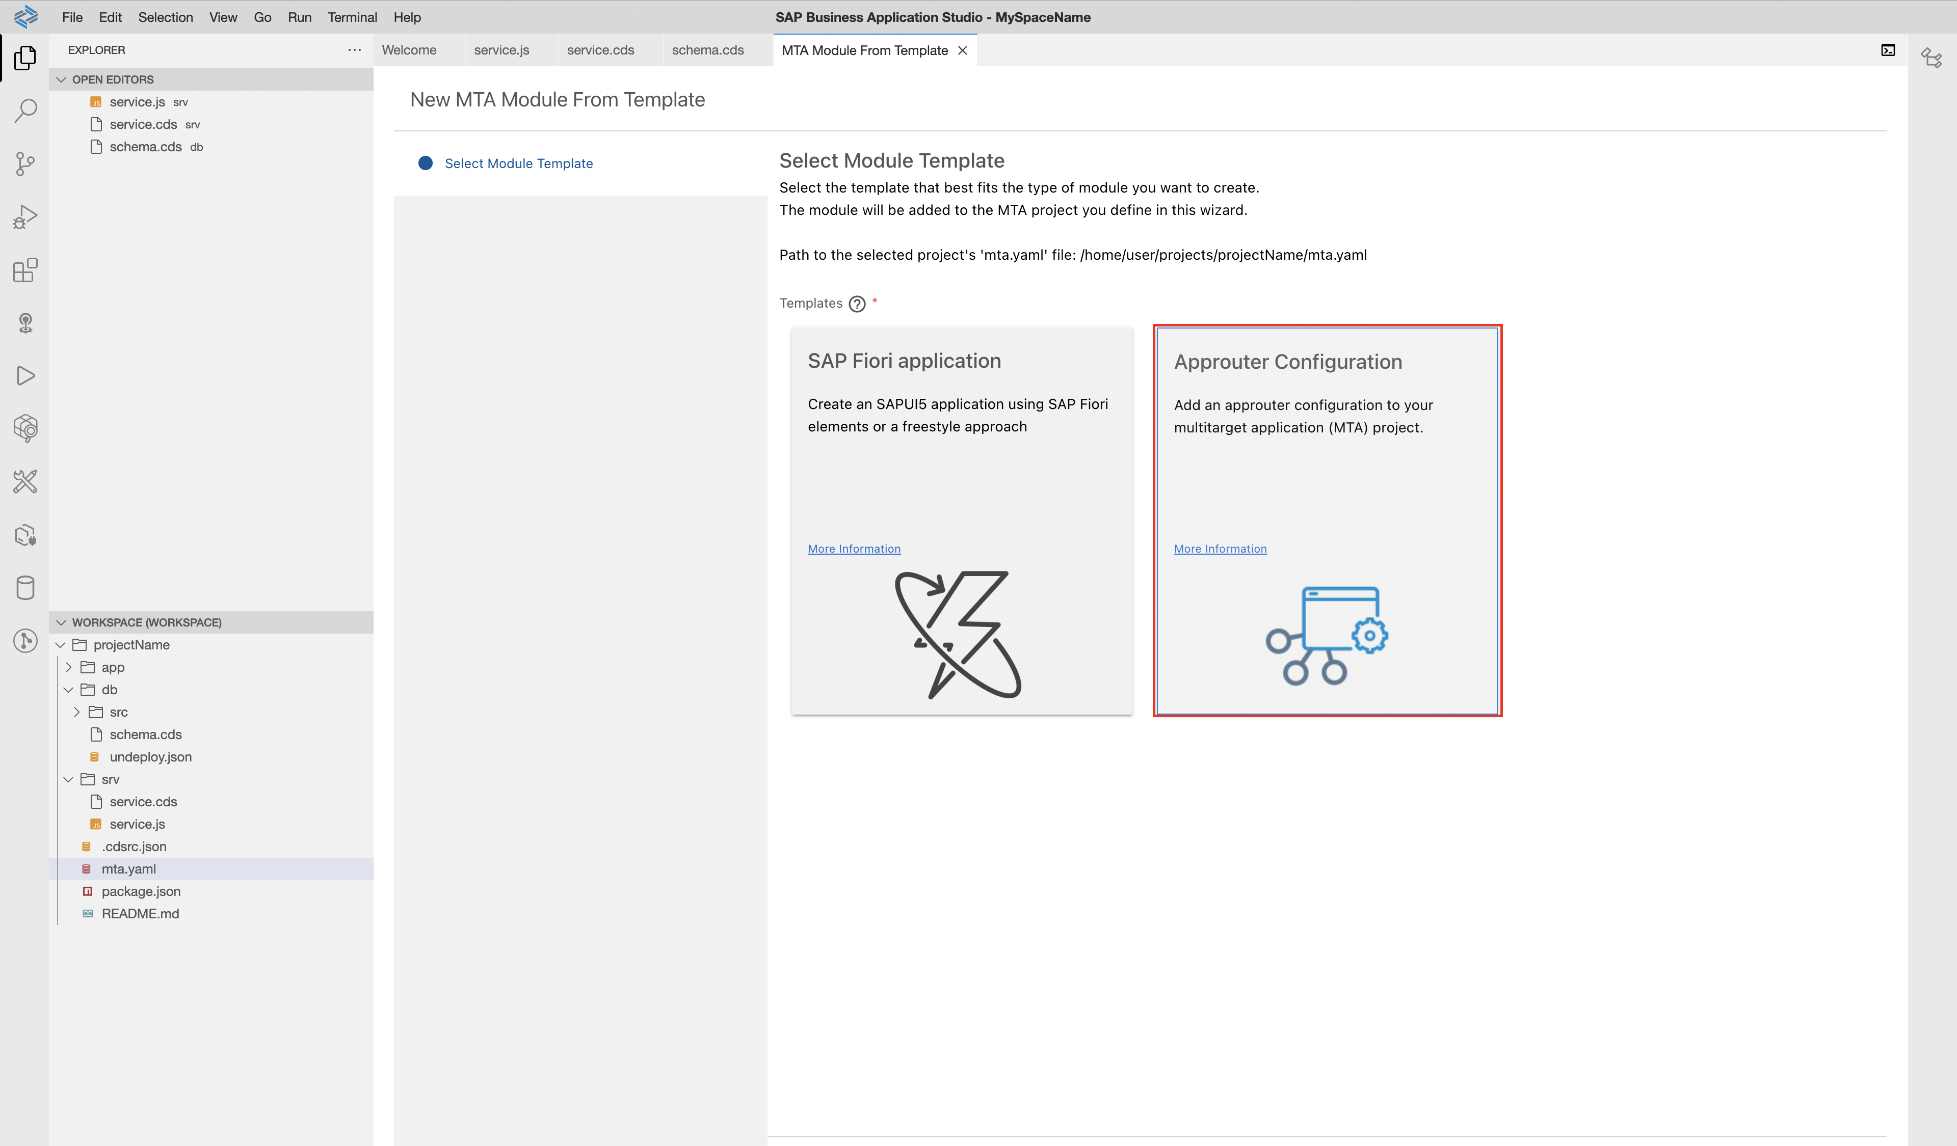Open the Help menu

(407, 17)
